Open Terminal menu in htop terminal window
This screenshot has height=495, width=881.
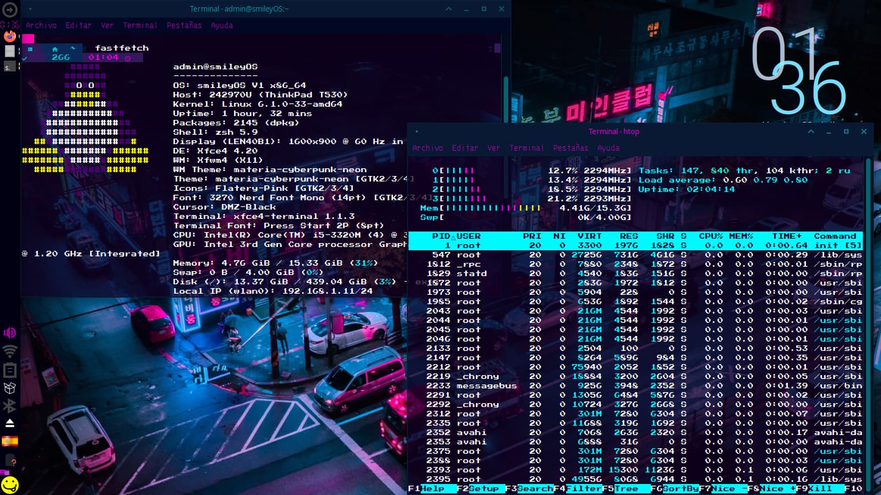click(x=526, y=148)
